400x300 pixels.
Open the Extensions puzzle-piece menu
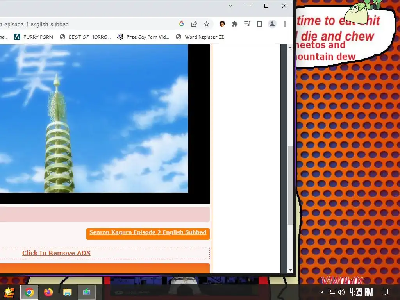(x=235, y=24)
